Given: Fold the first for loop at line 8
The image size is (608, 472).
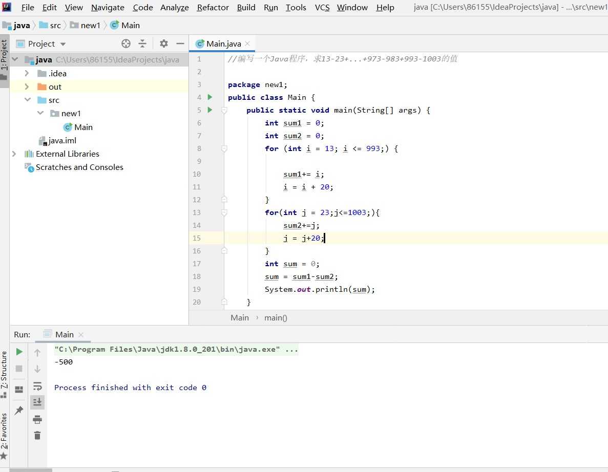Looking at the screenshot, I should click(x=224, y=148).
